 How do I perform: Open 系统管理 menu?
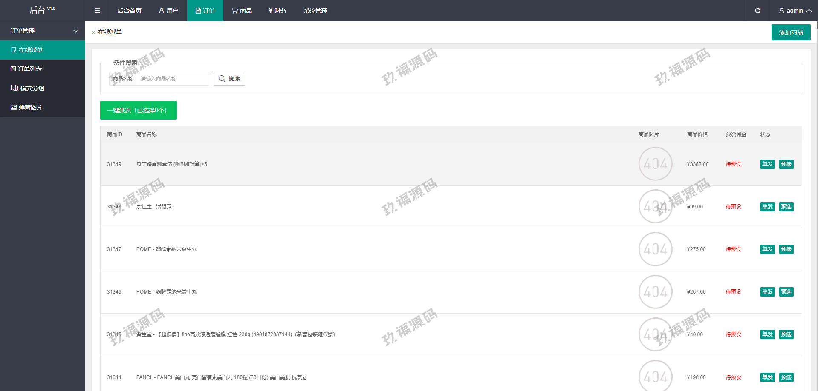[x=315, y=11]
